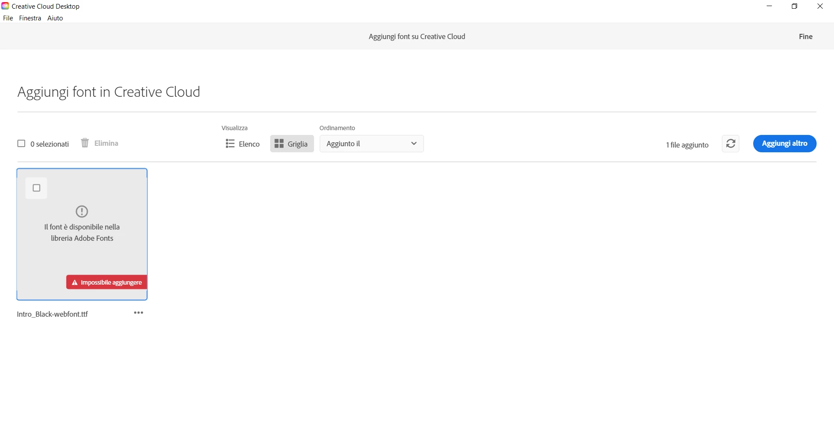Click the 'Aggiungi altro' button
834x446 pixels.
[784, 144]
